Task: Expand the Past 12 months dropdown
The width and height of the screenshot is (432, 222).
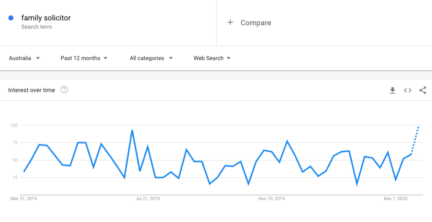Action: click(x=84, y=58)
